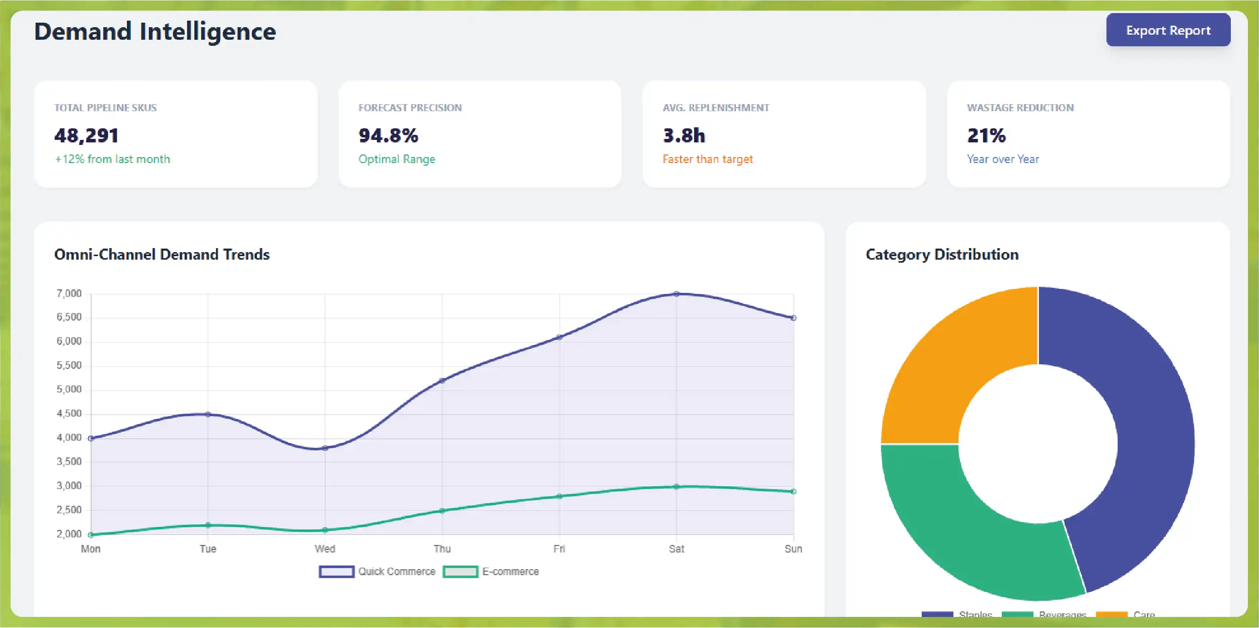This screenshot has height=628, width=1259.
Task: Click the Quick Commerce Friday data point
Action: 559,337
